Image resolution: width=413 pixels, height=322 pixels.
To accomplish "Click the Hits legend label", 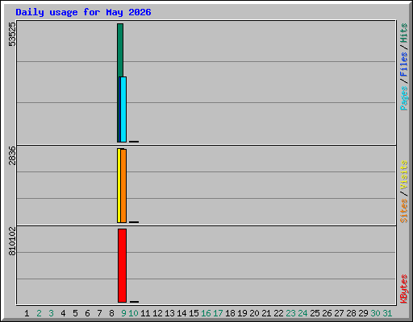I will [x=403, y=33].
